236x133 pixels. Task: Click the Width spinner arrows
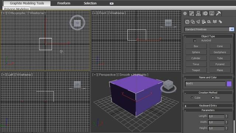coord(226,122)
